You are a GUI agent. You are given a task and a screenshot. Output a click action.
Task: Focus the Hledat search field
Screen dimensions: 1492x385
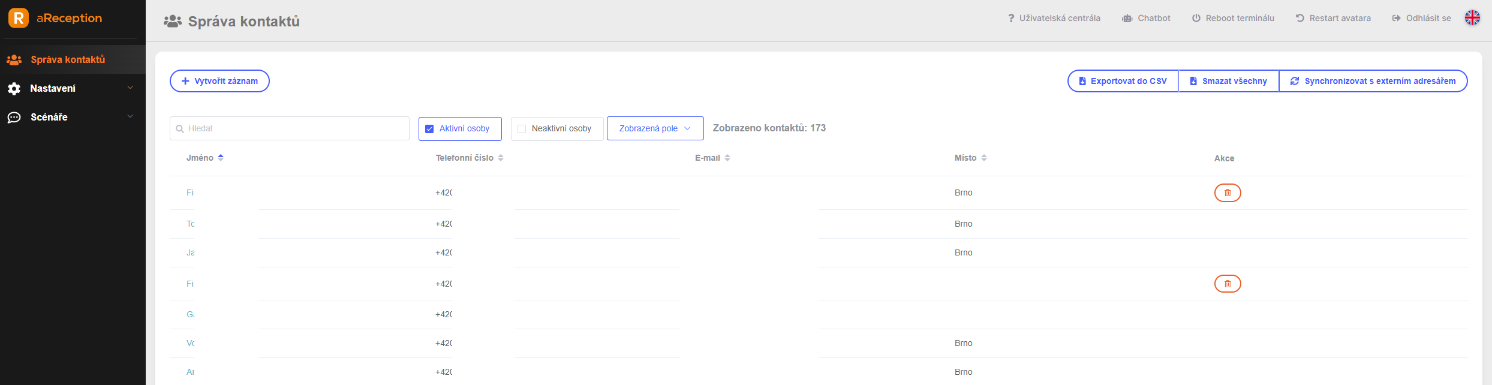click(290, 128)
